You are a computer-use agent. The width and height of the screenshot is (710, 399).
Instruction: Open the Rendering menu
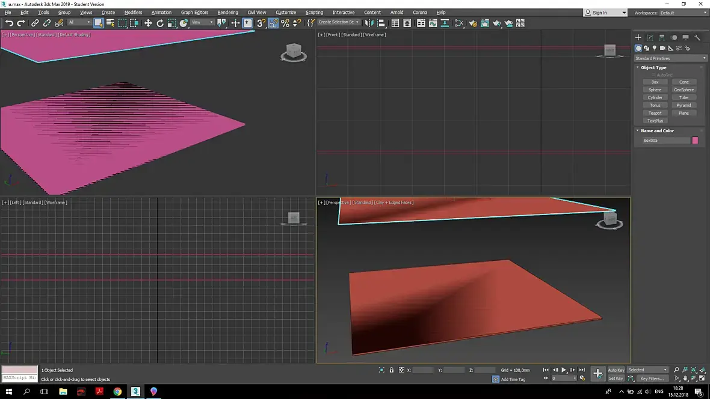[x=227, y=13]
